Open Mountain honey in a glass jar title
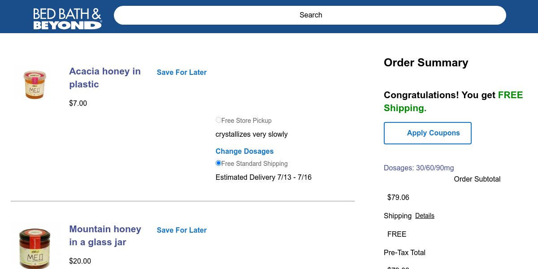 pyautogui.click(x=105, y=235)
